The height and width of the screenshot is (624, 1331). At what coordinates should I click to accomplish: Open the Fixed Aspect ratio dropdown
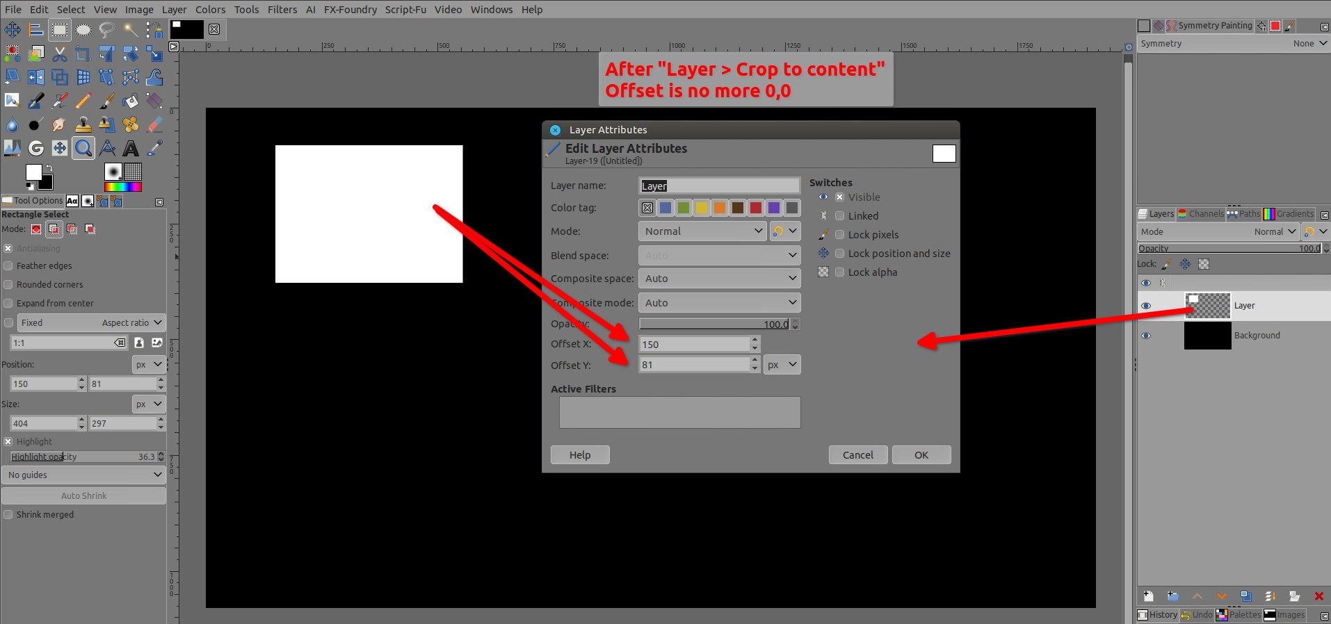(90, 322)
